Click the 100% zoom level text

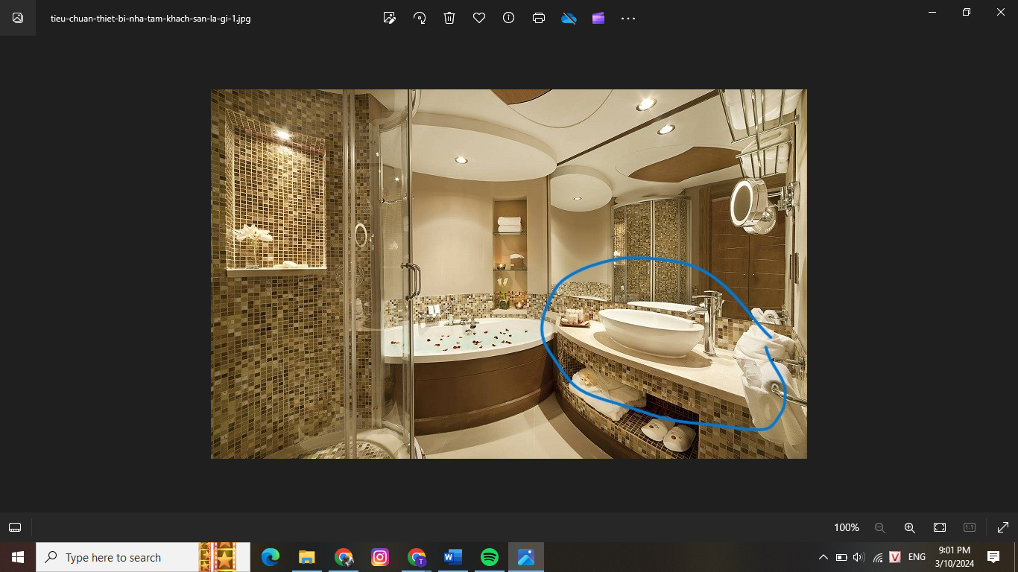coord(847,527)
